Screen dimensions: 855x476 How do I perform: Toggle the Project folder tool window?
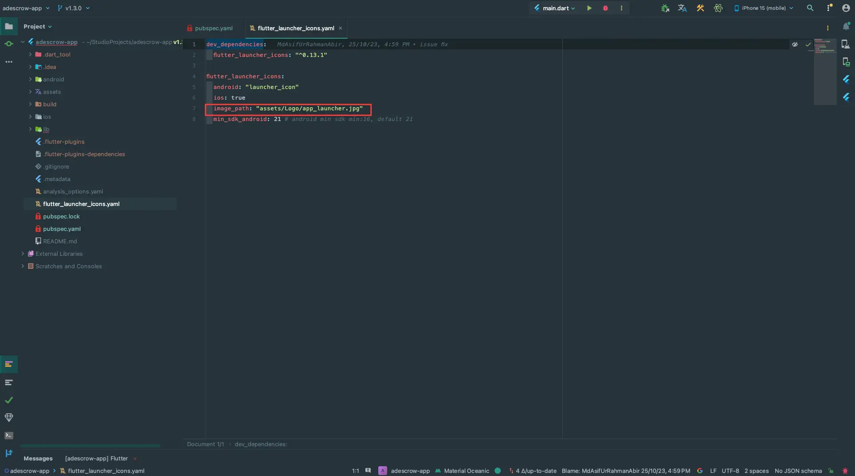(9, 26)
